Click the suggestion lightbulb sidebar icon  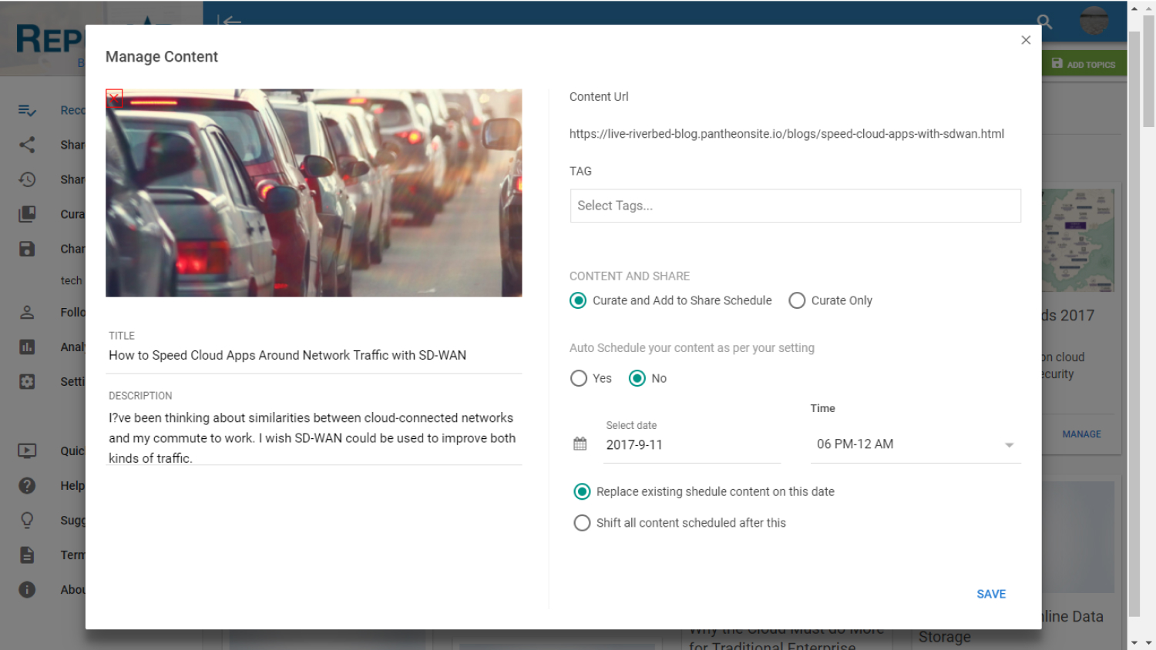pyautogui.click(x=27, y=520)
